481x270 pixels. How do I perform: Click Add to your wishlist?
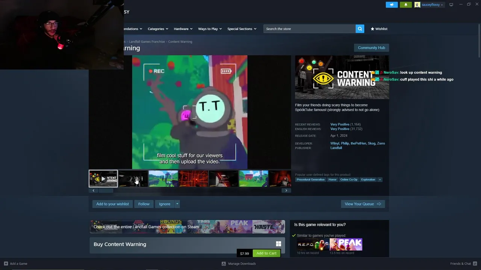pos(112,204)
